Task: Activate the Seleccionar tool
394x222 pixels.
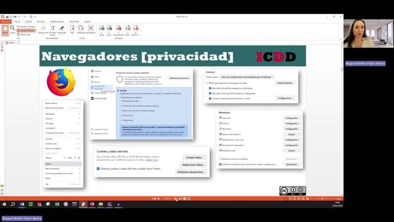Action: (43, 29)
